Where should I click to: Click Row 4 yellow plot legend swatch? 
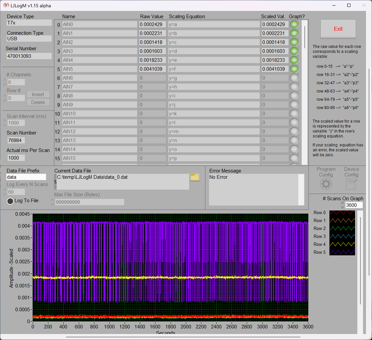click(342, 245)
